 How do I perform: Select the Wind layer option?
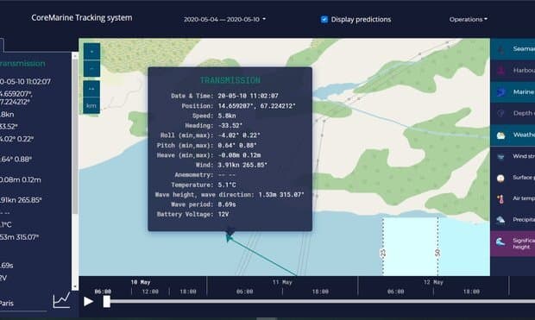coord(513,157)
